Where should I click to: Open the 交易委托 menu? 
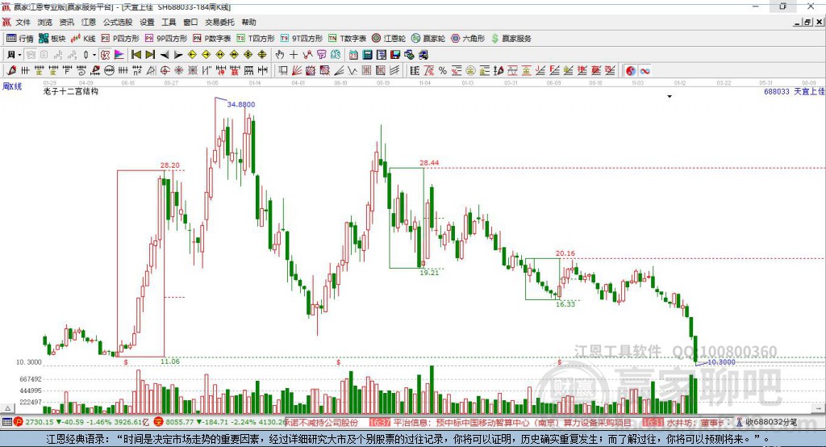219,22
